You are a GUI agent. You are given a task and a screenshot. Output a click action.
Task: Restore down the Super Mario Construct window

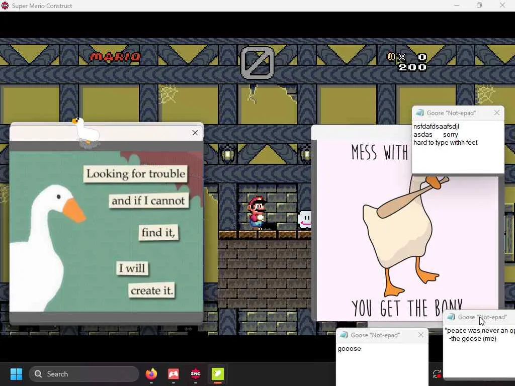coord(479,6)
